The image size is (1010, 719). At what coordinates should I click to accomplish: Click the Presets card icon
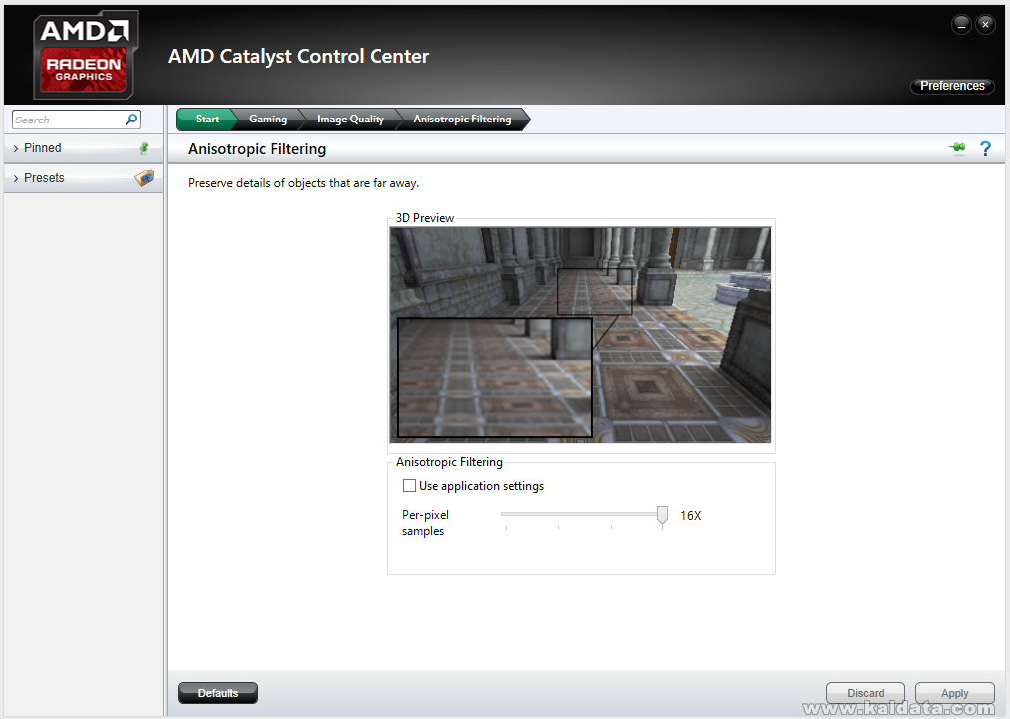click(145, 178)
